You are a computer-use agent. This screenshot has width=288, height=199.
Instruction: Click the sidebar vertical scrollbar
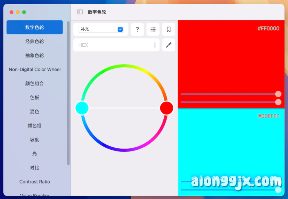click(x=68, y=93)
